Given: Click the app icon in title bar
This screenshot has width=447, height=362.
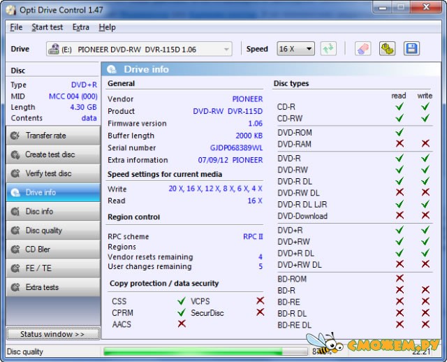Looking at the screenshot, I should [11, 10].
